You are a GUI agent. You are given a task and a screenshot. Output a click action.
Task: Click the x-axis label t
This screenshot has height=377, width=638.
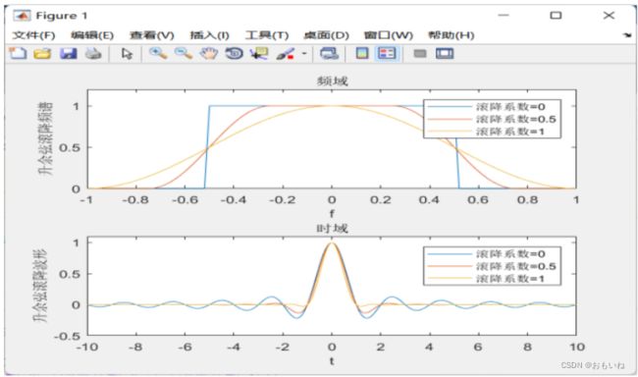(332, 360)
